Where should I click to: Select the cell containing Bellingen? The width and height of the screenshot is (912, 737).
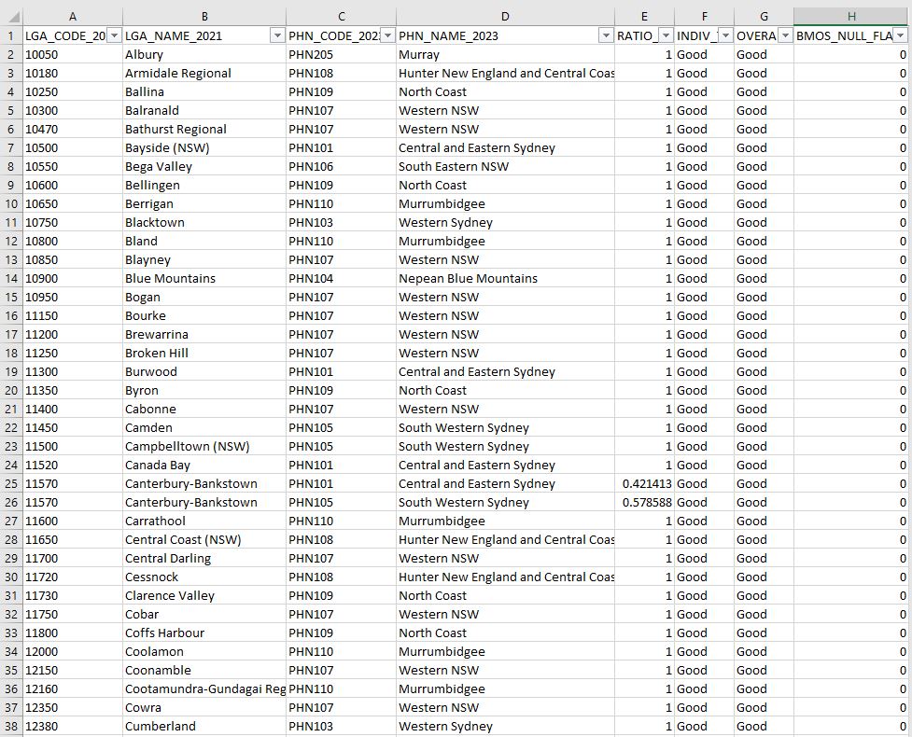tap(204, 185)
